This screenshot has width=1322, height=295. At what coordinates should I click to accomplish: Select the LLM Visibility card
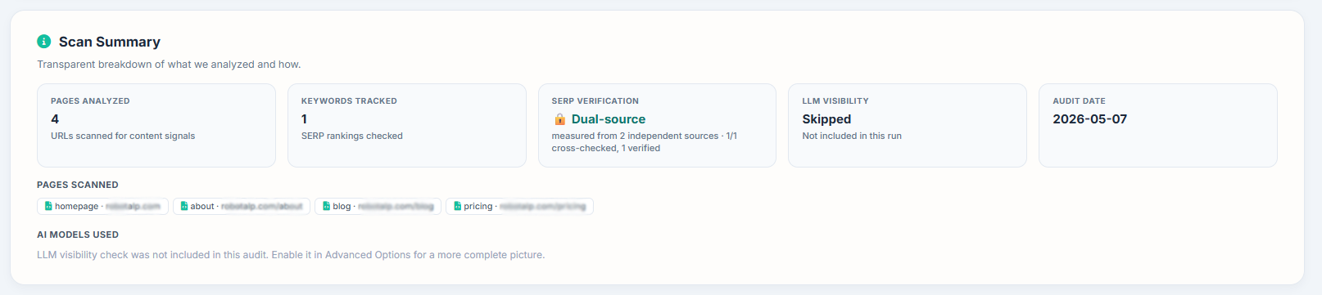(x=908, y=125)
